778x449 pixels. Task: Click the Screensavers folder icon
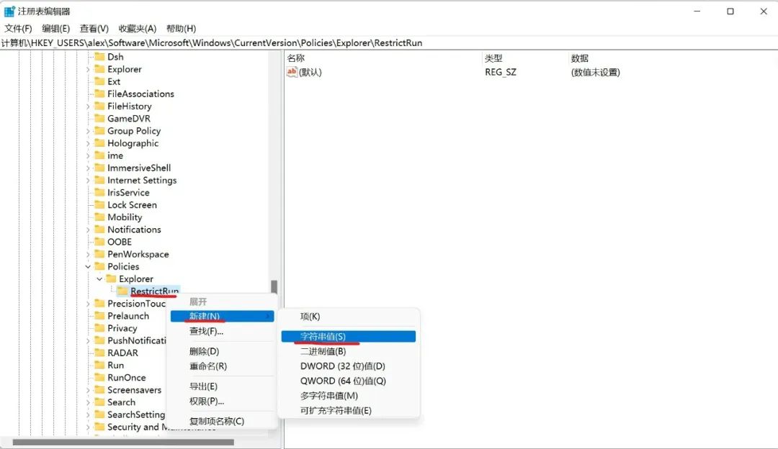point(99,390)
